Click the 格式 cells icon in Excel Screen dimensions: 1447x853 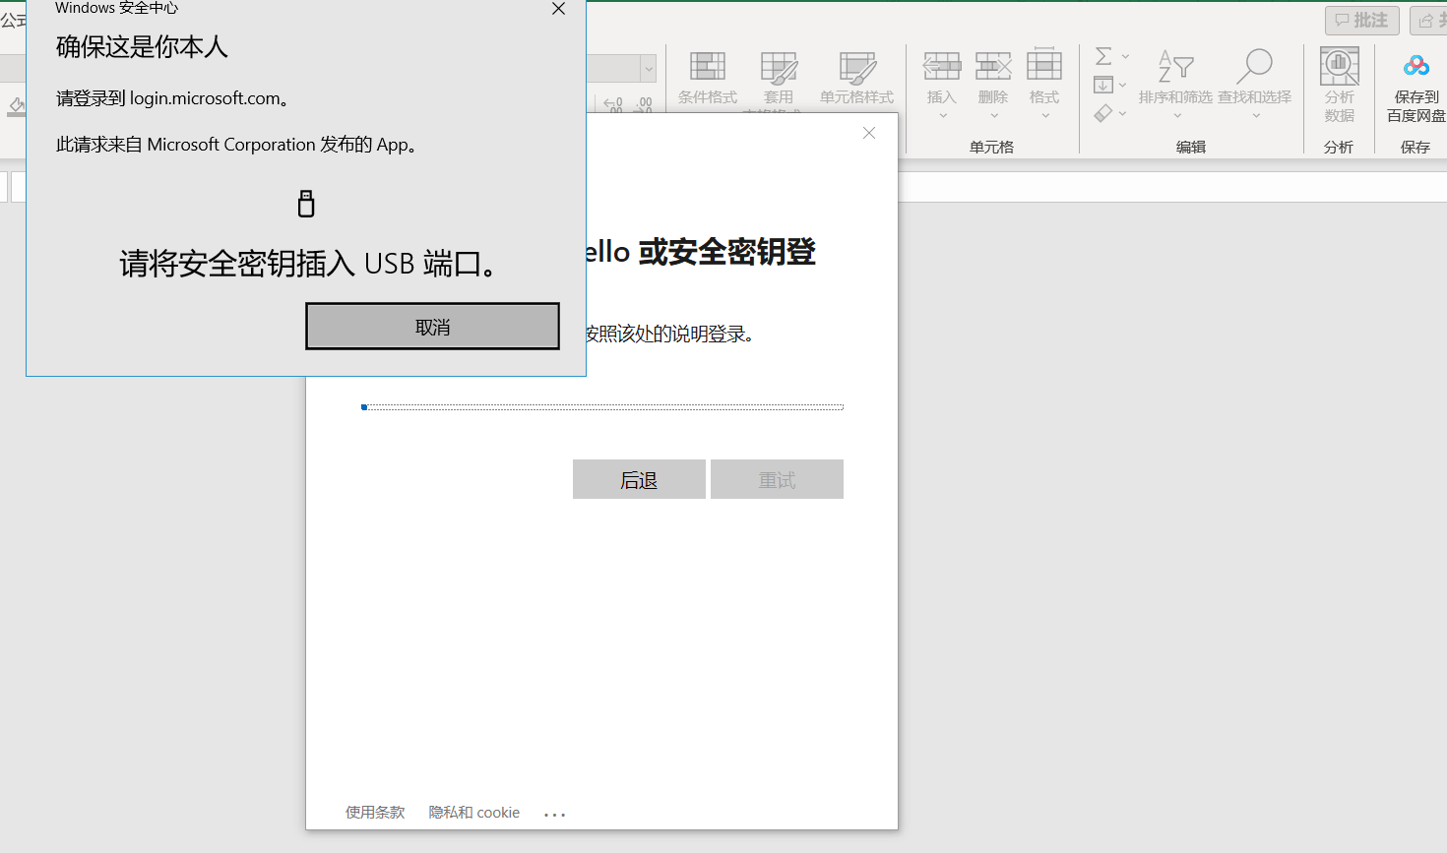(x=1044, y=66)
